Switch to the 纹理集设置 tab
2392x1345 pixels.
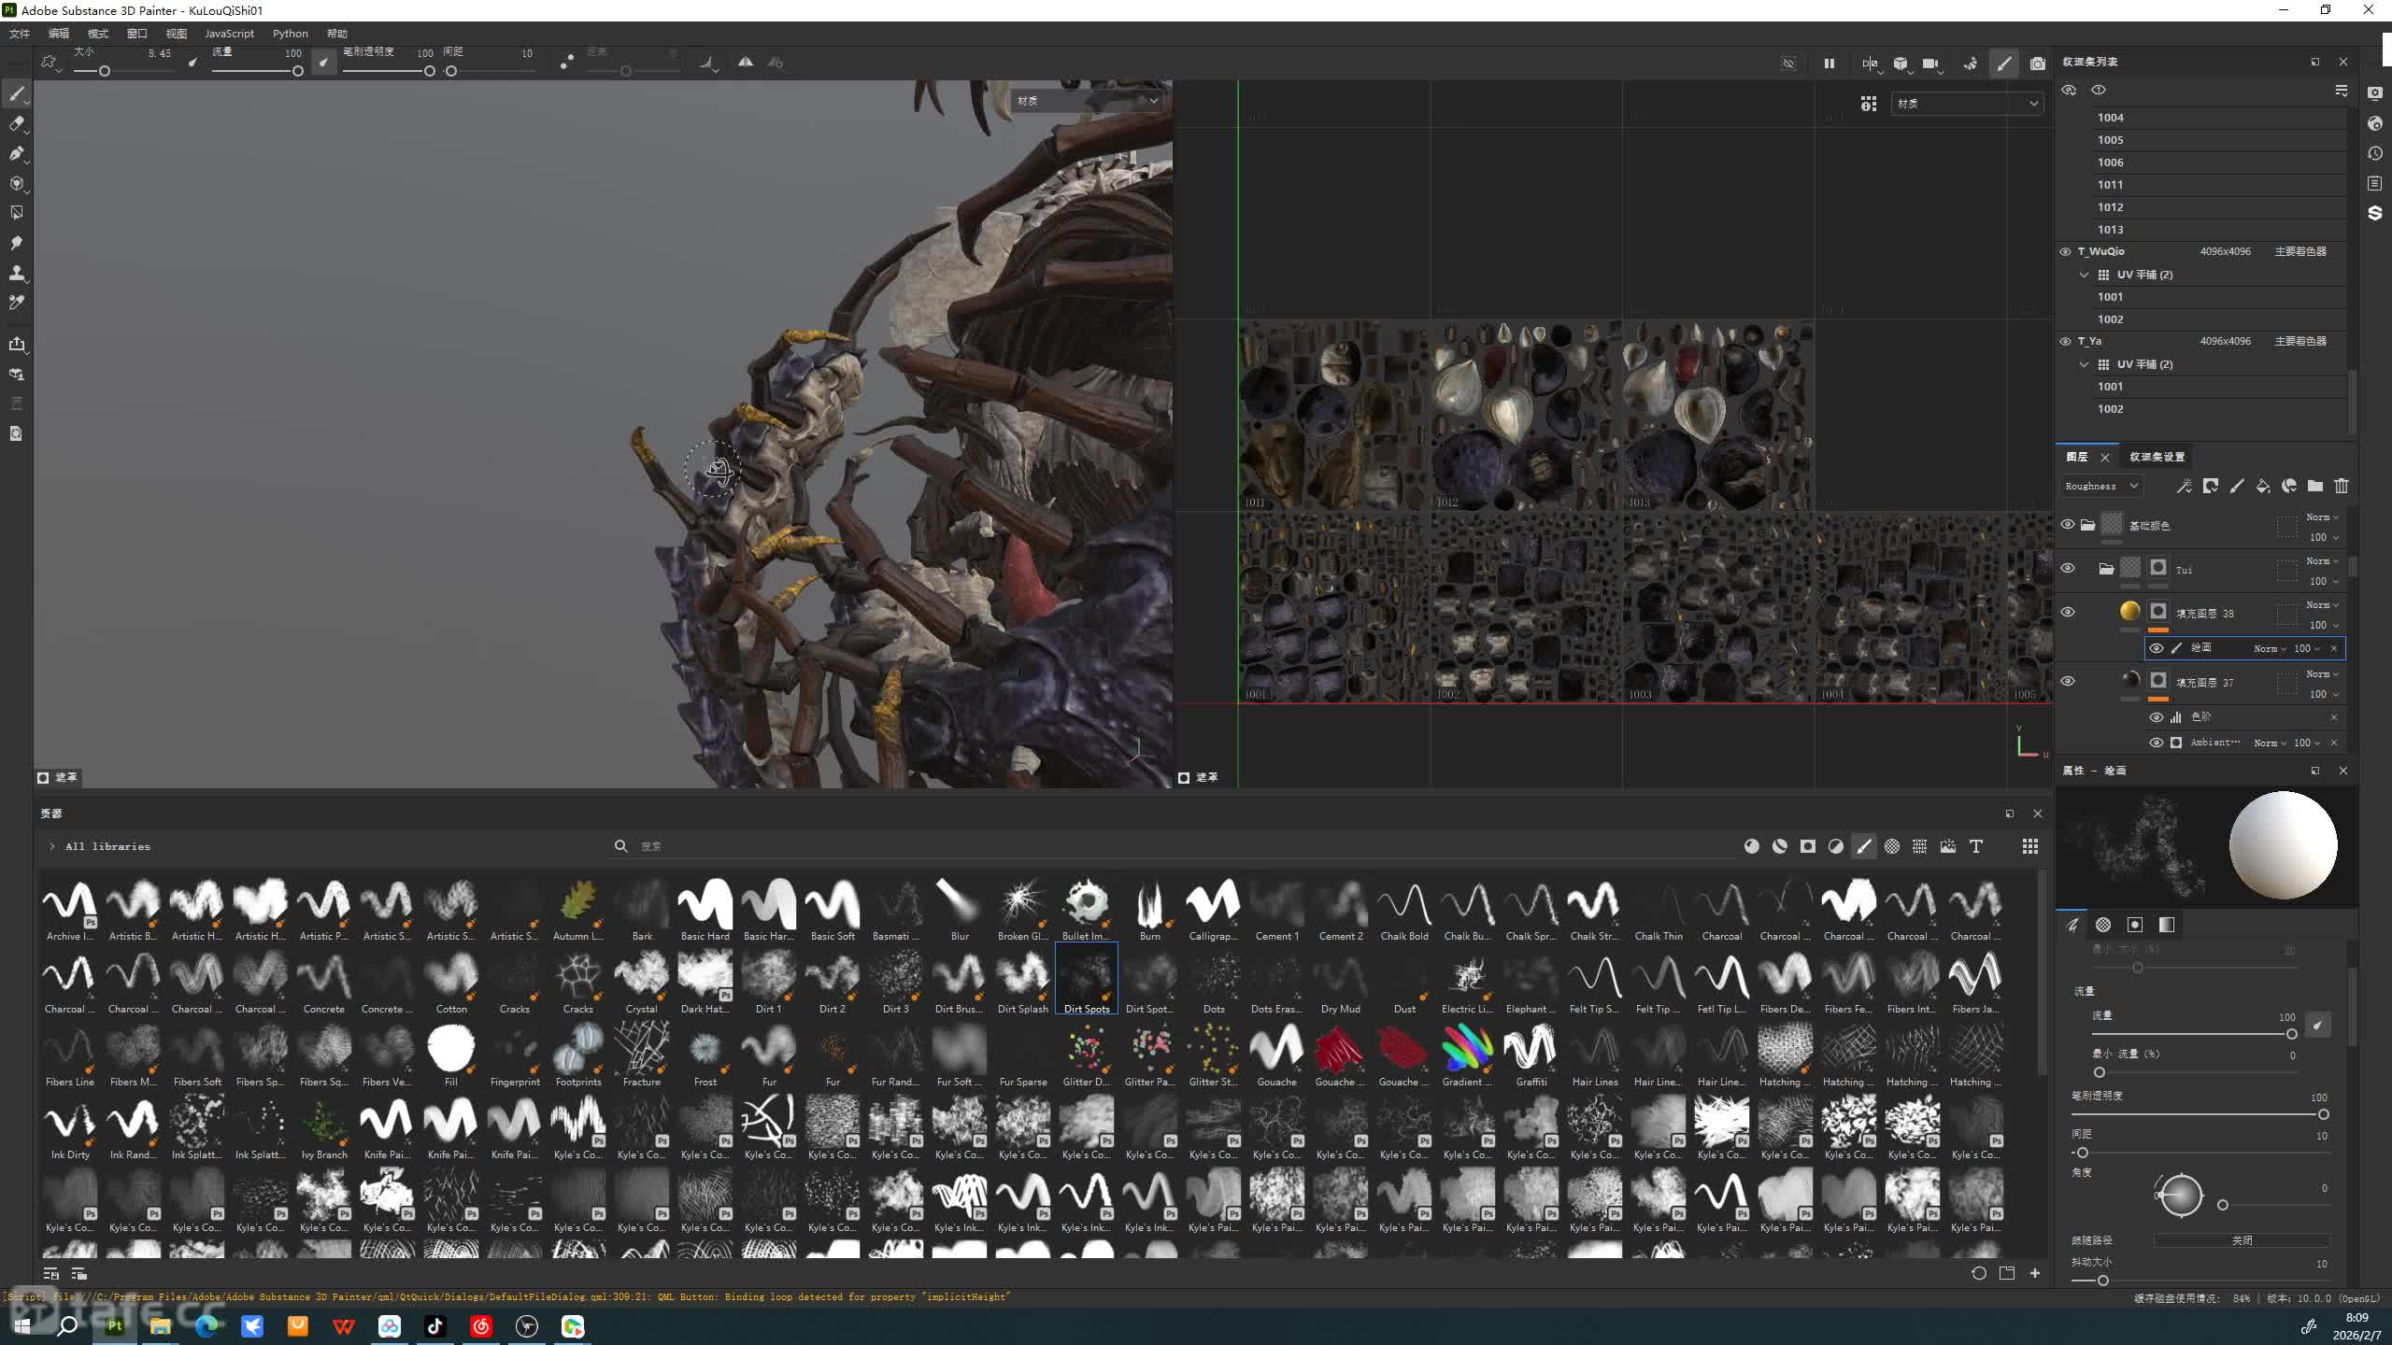[2157, 457]
